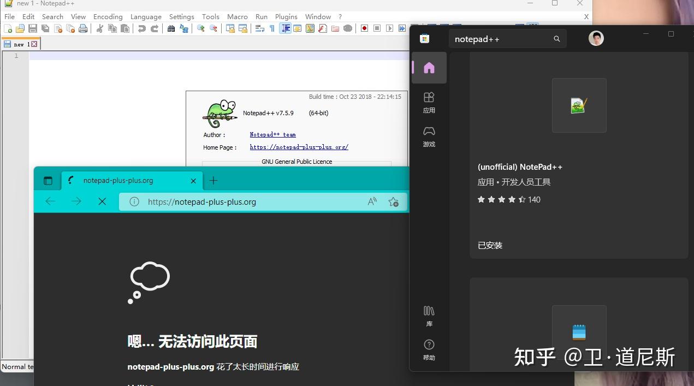694x386 pixels.
Task: Click the Playback macro button
Action: pyautogui.click(x=389, y=28)
